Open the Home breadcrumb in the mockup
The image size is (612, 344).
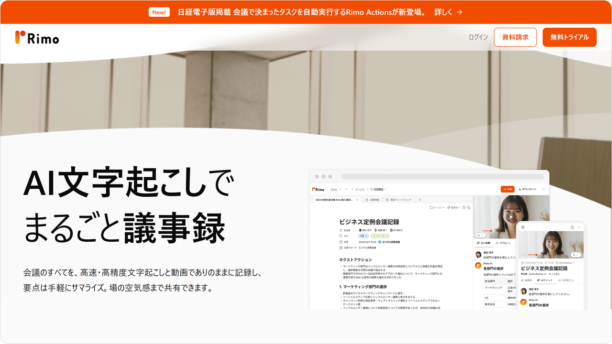334,189
